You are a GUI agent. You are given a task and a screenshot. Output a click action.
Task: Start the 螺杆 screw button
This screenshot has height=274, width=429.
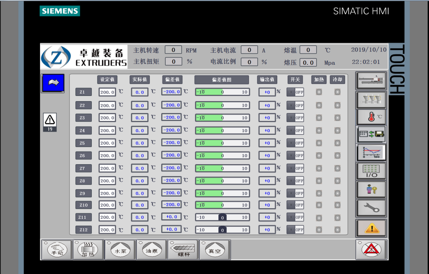[x=183, y=249]
